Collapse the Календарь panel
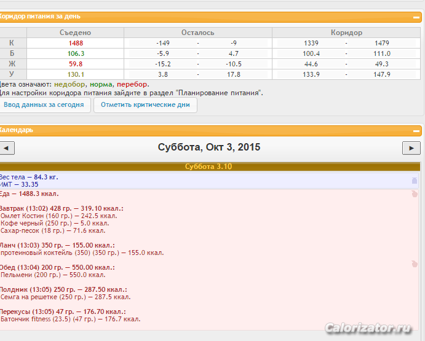 [416, 130]
